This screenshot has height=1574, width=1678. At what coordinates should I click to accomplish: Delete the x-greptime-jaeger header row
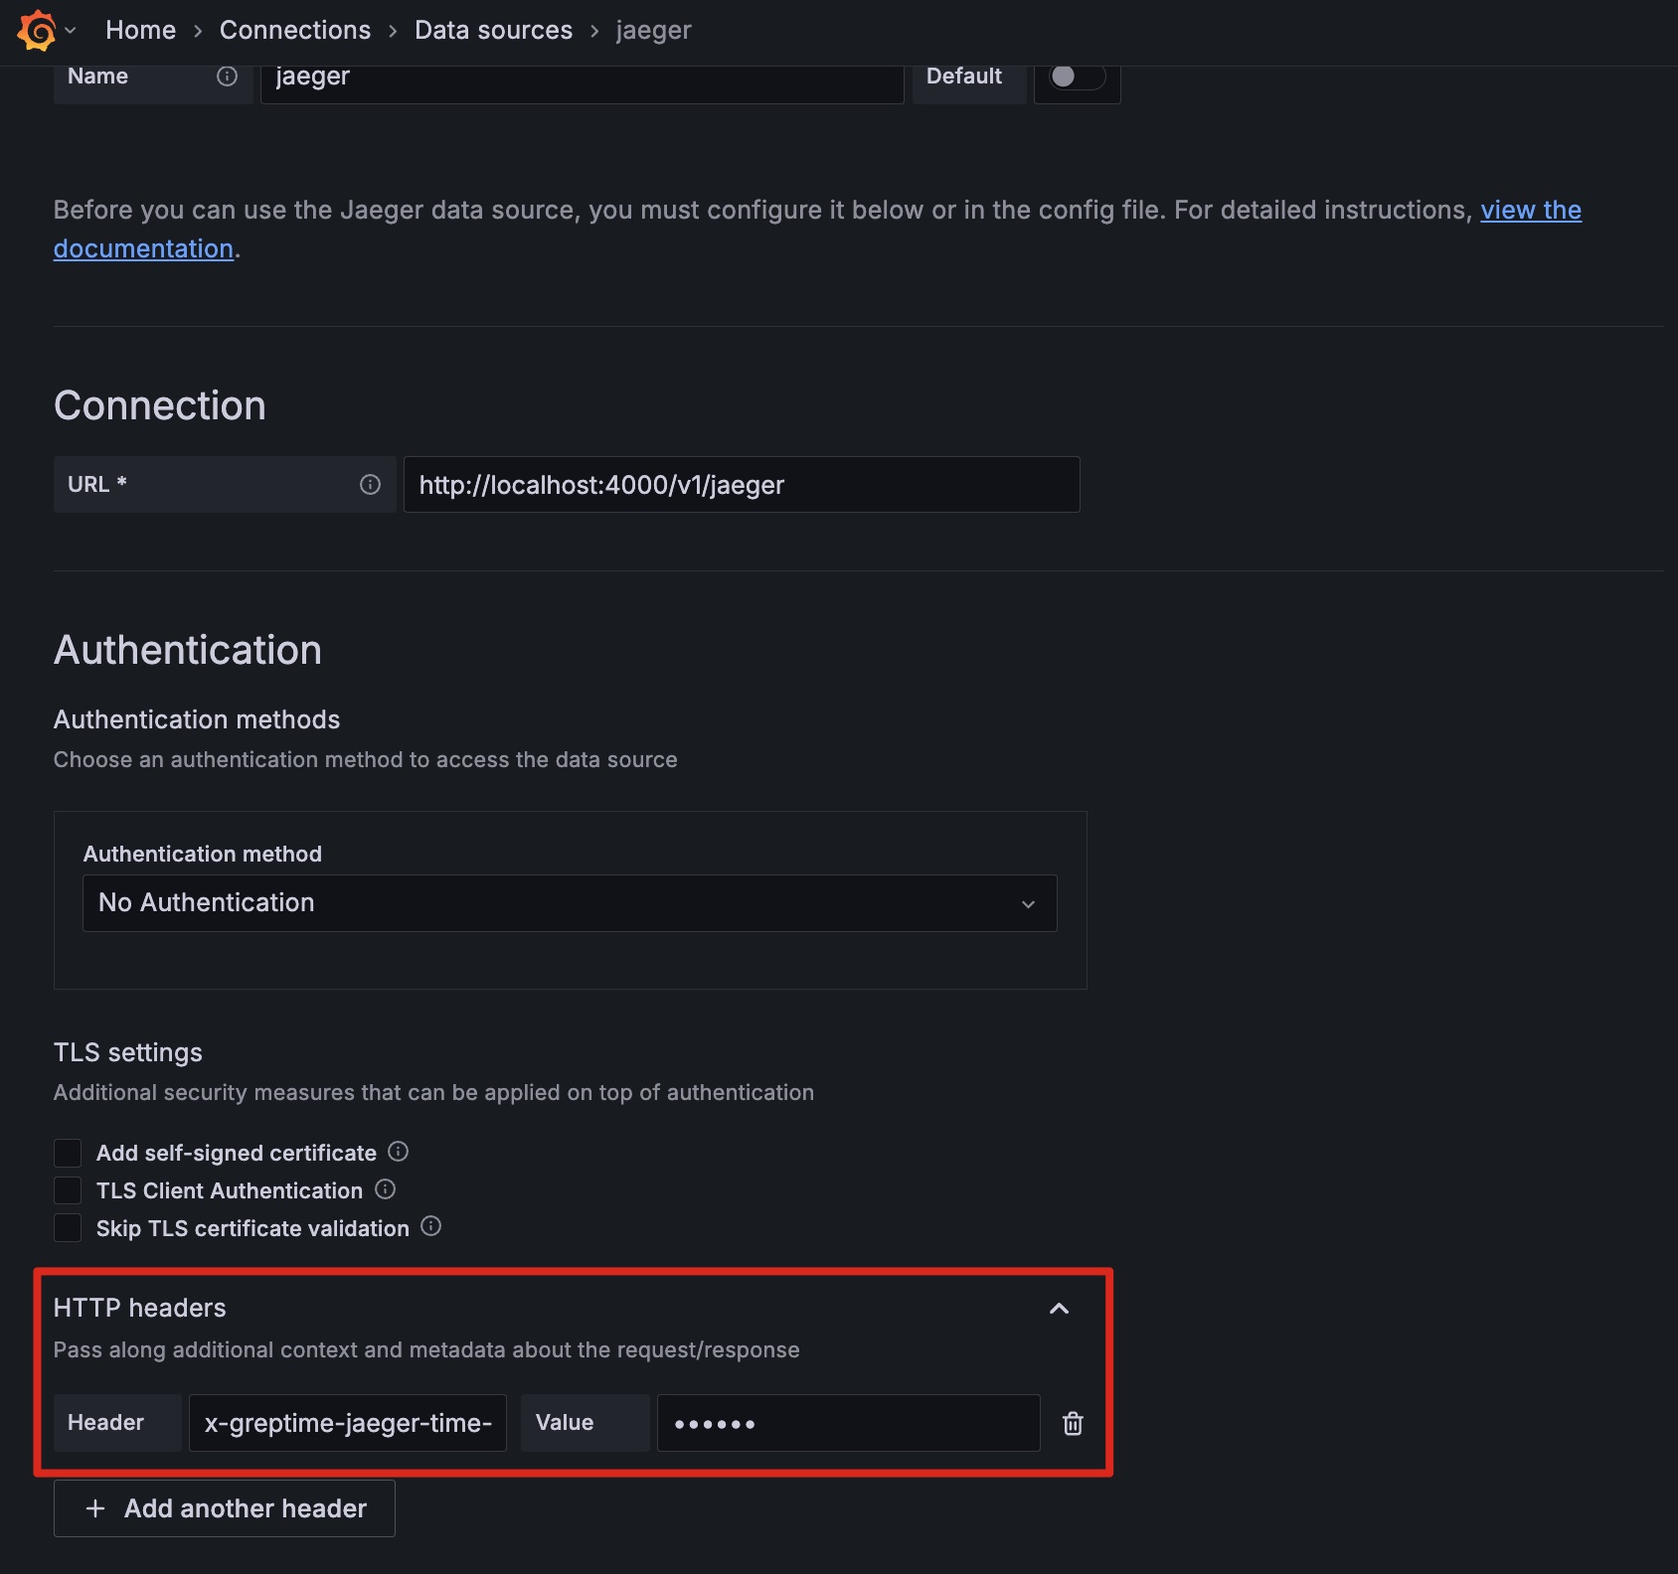[x=1073, y=1423]
